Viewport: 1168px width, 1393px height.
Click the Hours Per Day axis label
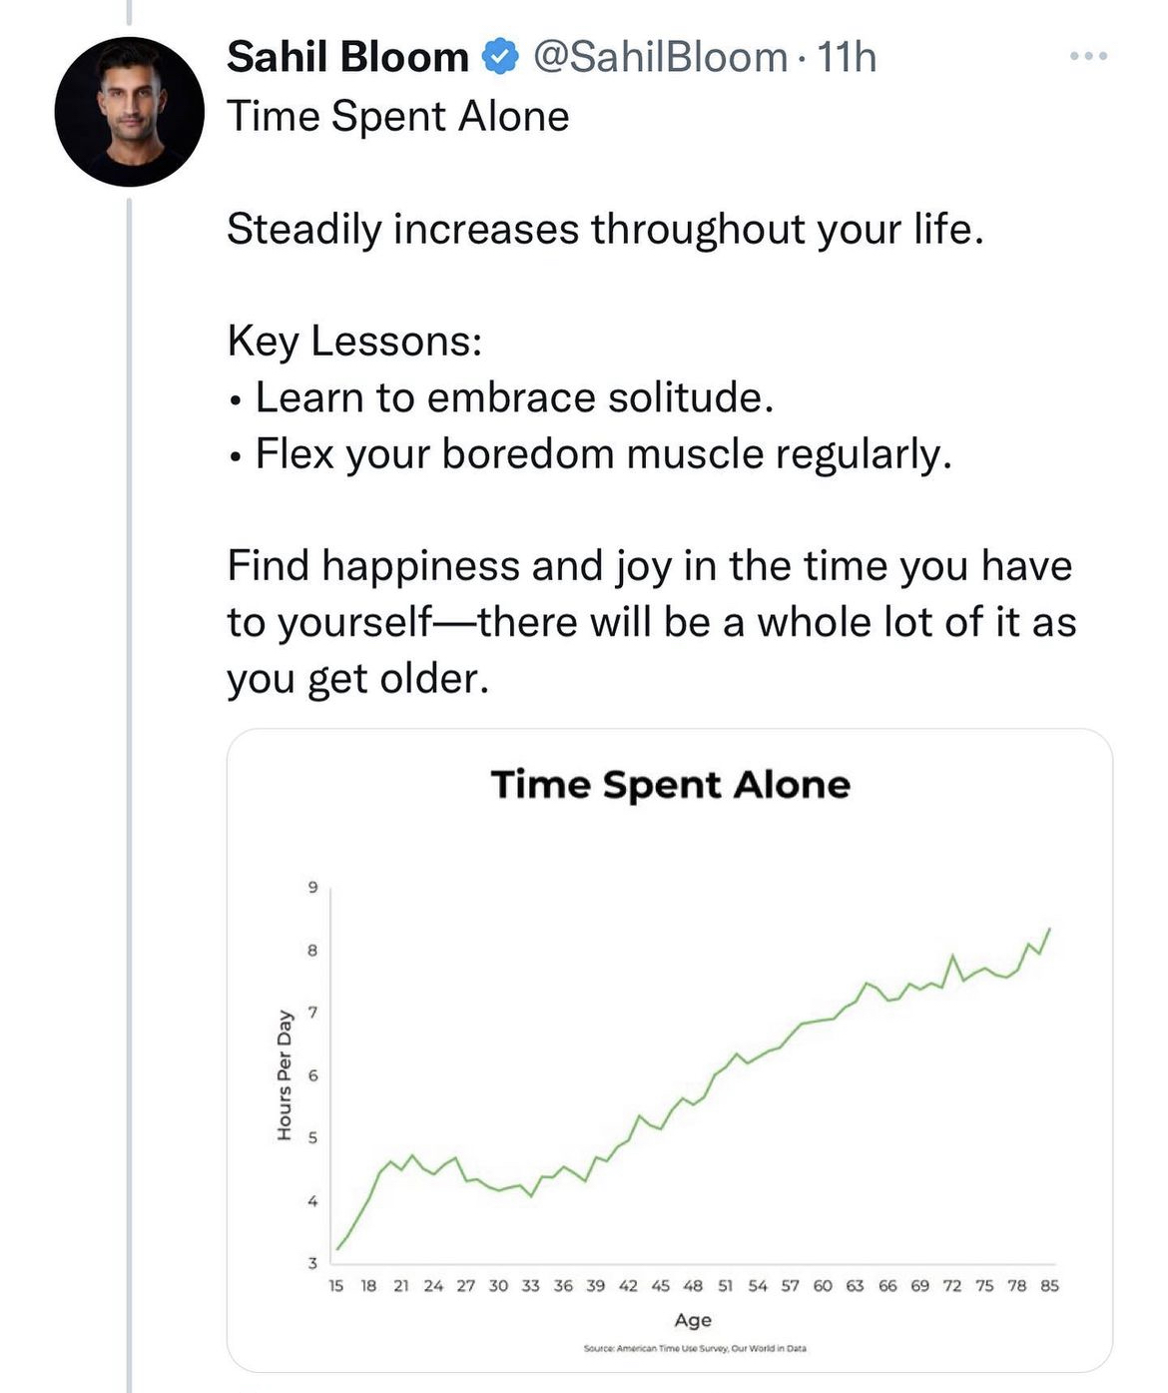[x=285, y=1074]
